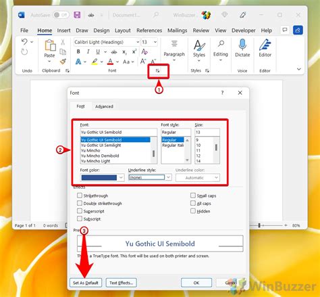Click the dialog font color swatch
The width and height of the screenshot is (320, 297).
99,178
